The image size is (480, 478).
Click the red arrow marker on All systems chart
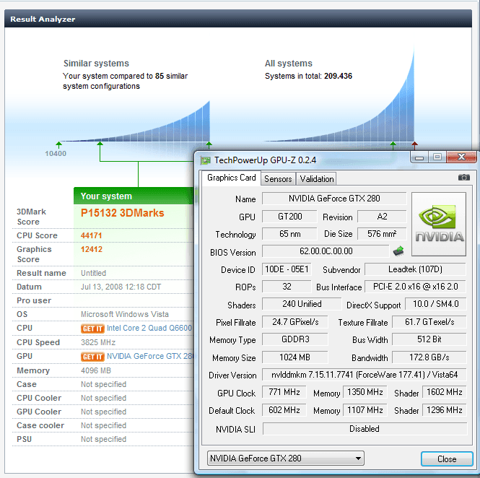point(414,145)
